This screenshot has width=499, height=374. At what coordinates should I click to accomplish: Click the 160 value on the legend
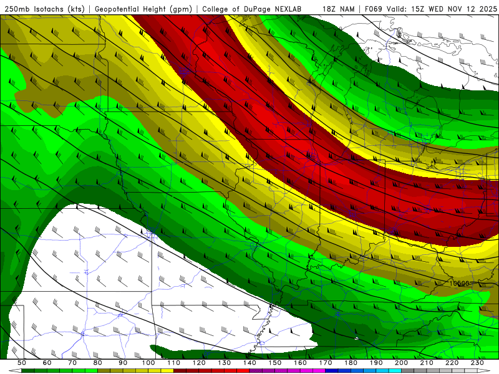click(x=300, y=363)
